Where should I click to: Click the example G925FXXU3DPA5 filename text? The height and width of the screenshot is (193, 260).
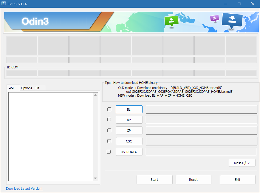pyautogui.click(x=182, y=92)
